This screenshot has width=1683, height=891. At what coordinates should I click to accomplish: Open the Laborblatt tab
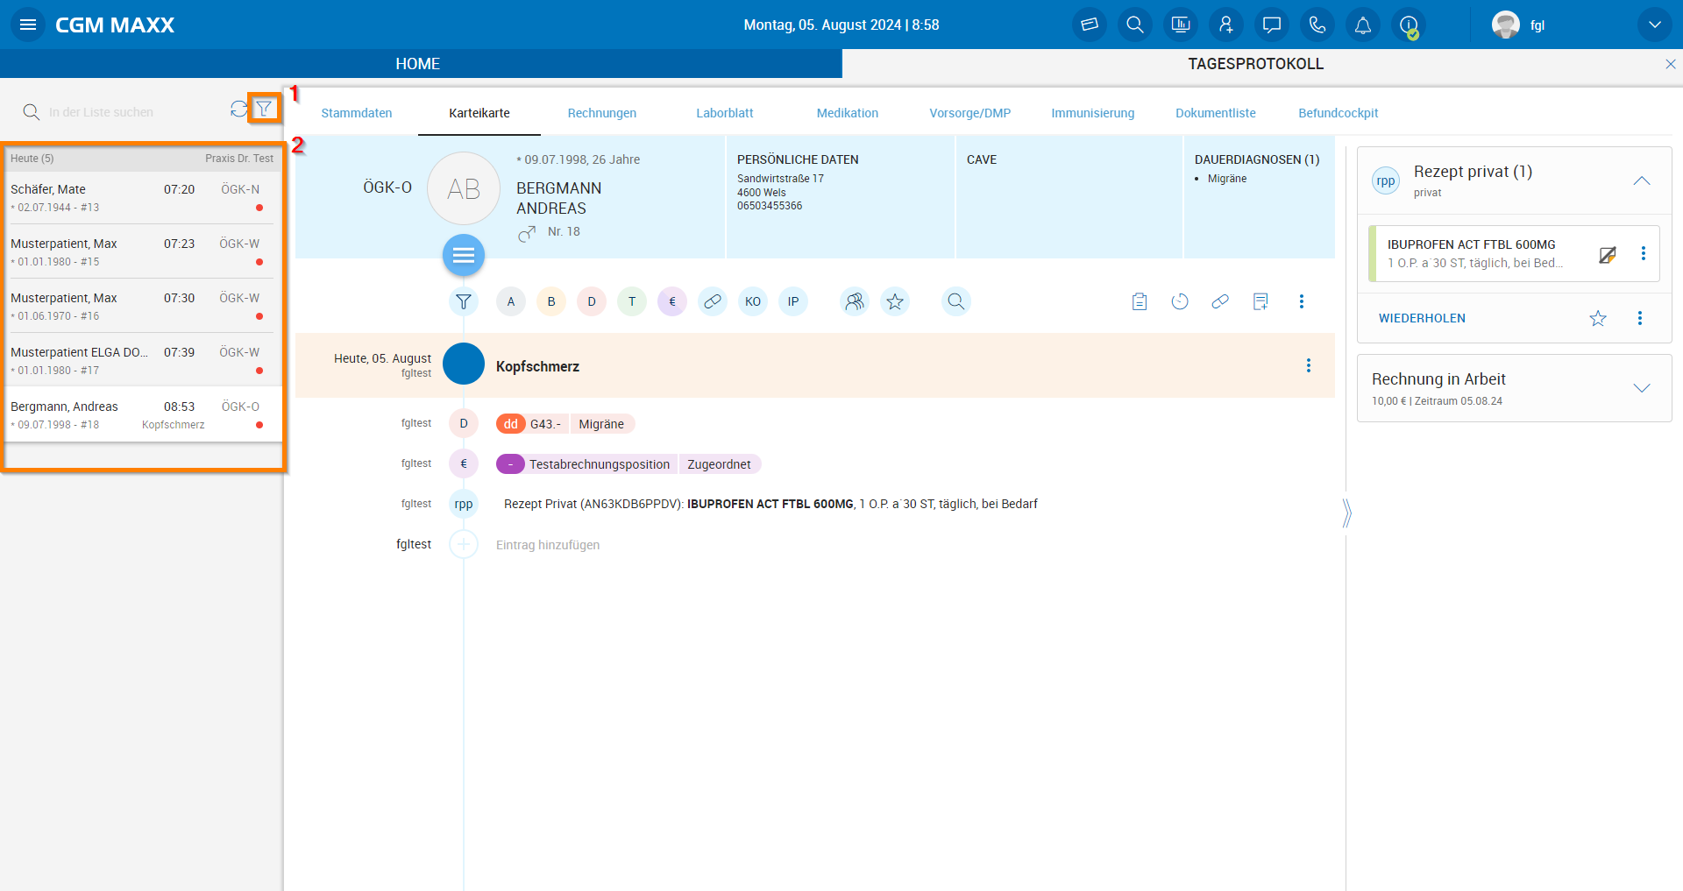[724, 113]
